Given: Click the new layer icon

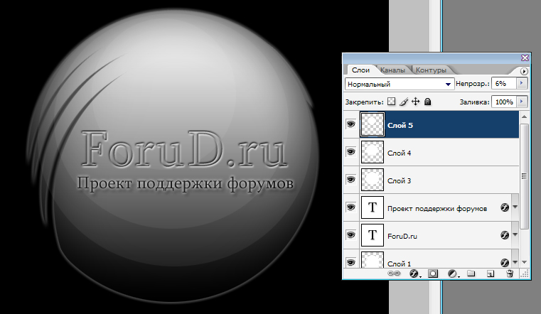Looking at the screenshot, I should (x=490, y=274).
